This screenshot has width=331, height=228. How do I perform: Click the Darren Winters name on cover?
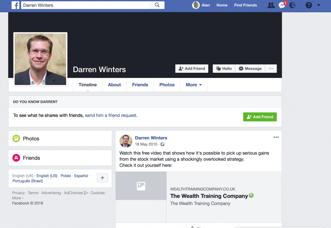100,70
